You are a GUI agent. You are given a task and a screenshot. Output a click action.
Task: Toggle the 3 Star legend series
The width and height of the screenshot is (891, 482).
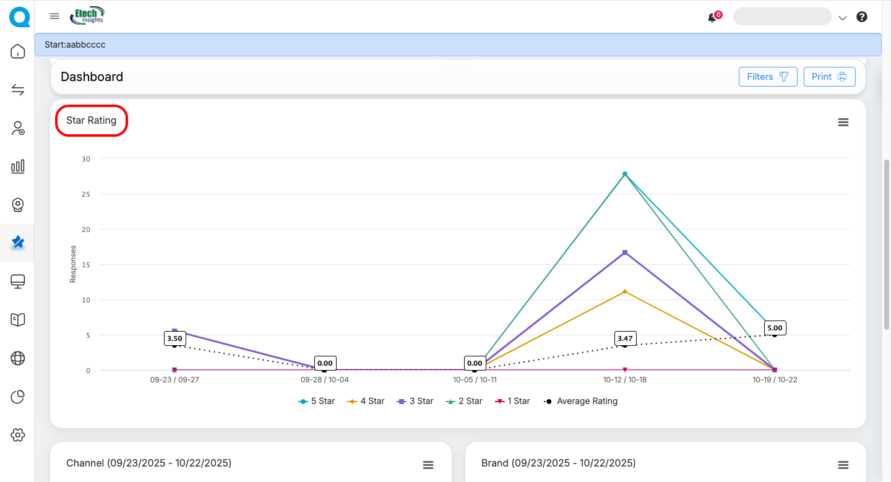pyautogui.click(x=415, y=401)
